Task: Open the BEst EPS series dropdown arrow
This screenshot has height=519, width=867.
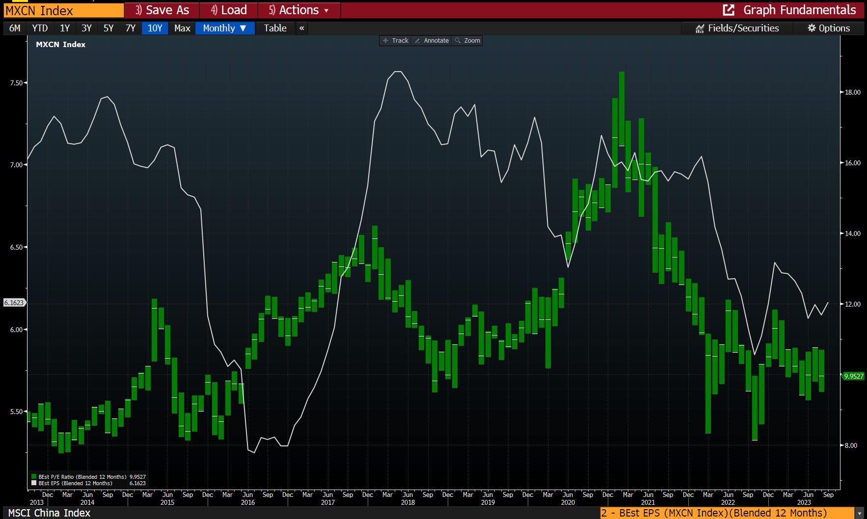Action: click(x=859, y=513)
